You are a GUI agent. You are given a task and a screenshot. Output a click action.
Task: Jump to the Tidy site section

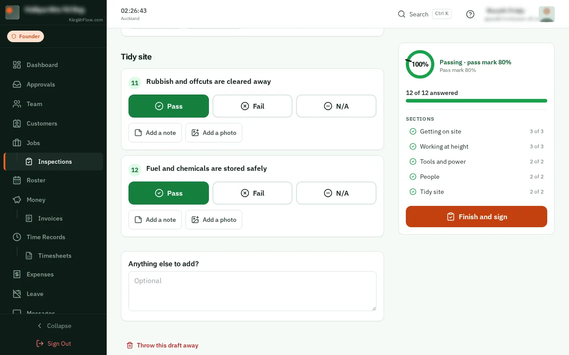click(477, 192)
